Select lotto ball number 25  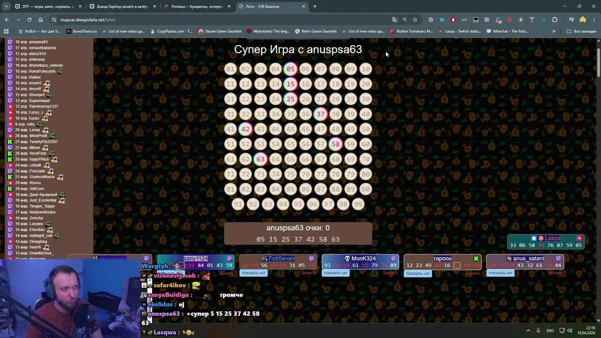click(291, 99)
